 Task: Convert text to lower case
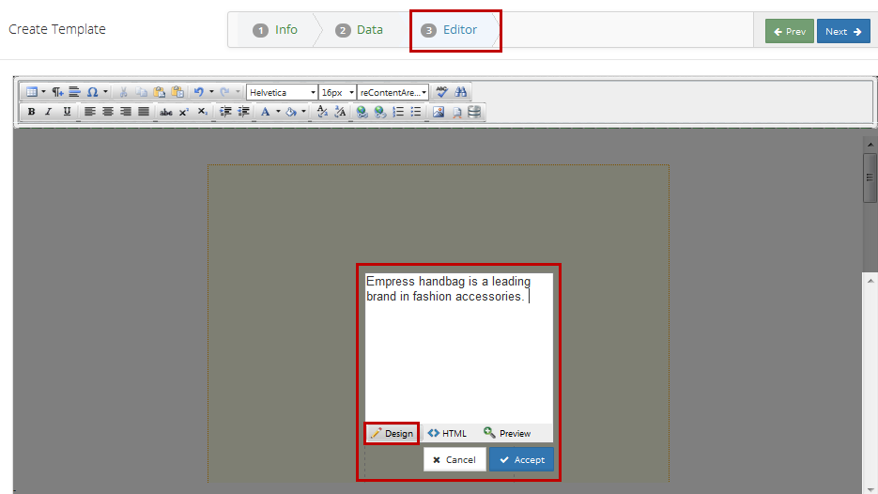[322, 112]
